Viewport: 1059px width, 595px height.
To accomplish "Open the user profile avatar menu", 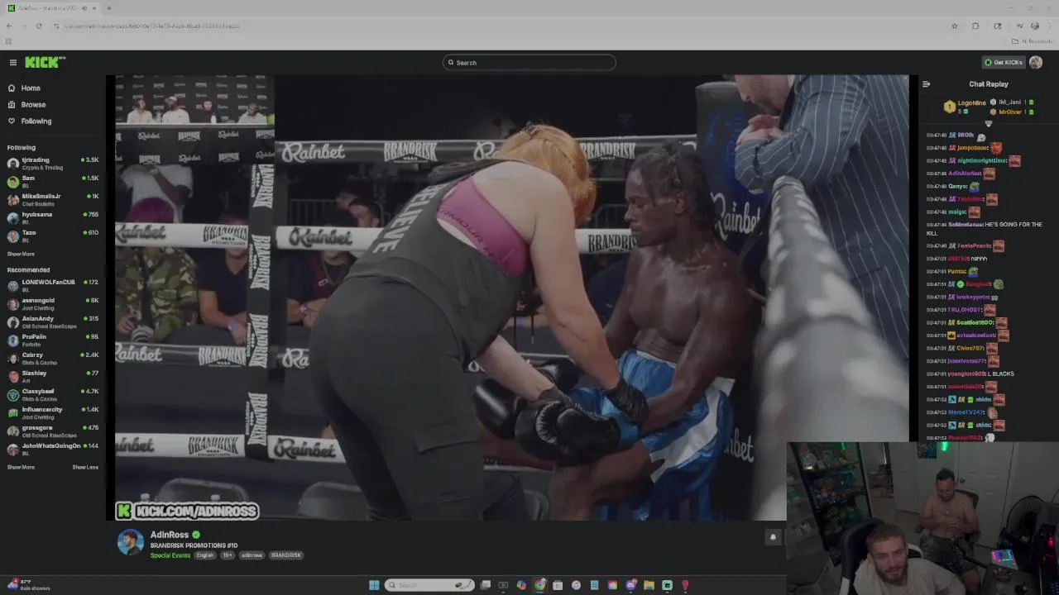I will [1036, 62].
